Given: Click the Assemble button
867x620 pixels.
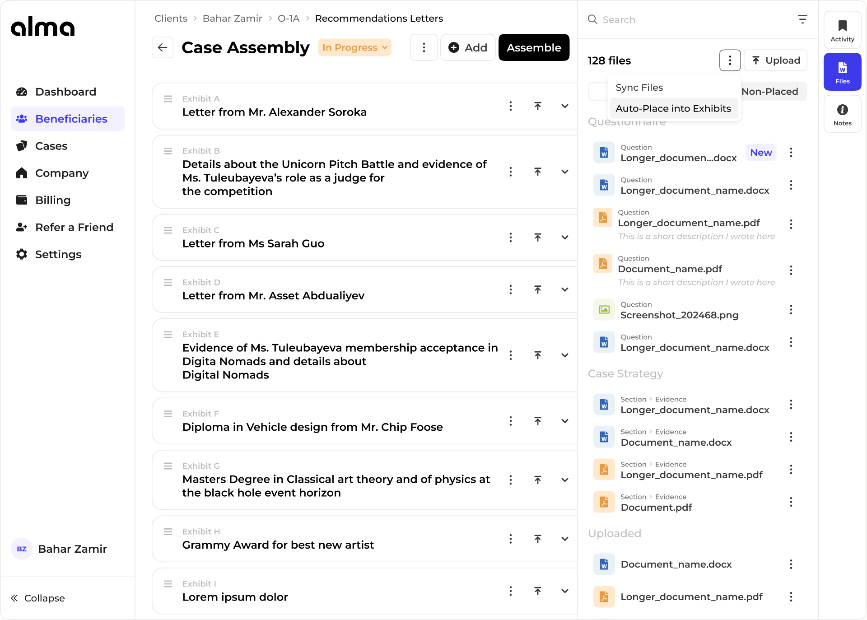Looking at the screenshot, I should (534, 47).
